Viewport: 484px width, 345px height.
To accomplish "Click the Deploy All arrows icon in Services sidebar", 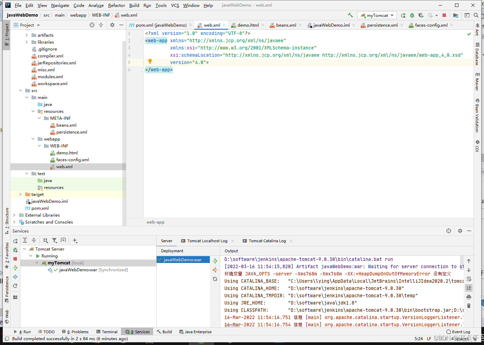I will [x=15, y=268].
